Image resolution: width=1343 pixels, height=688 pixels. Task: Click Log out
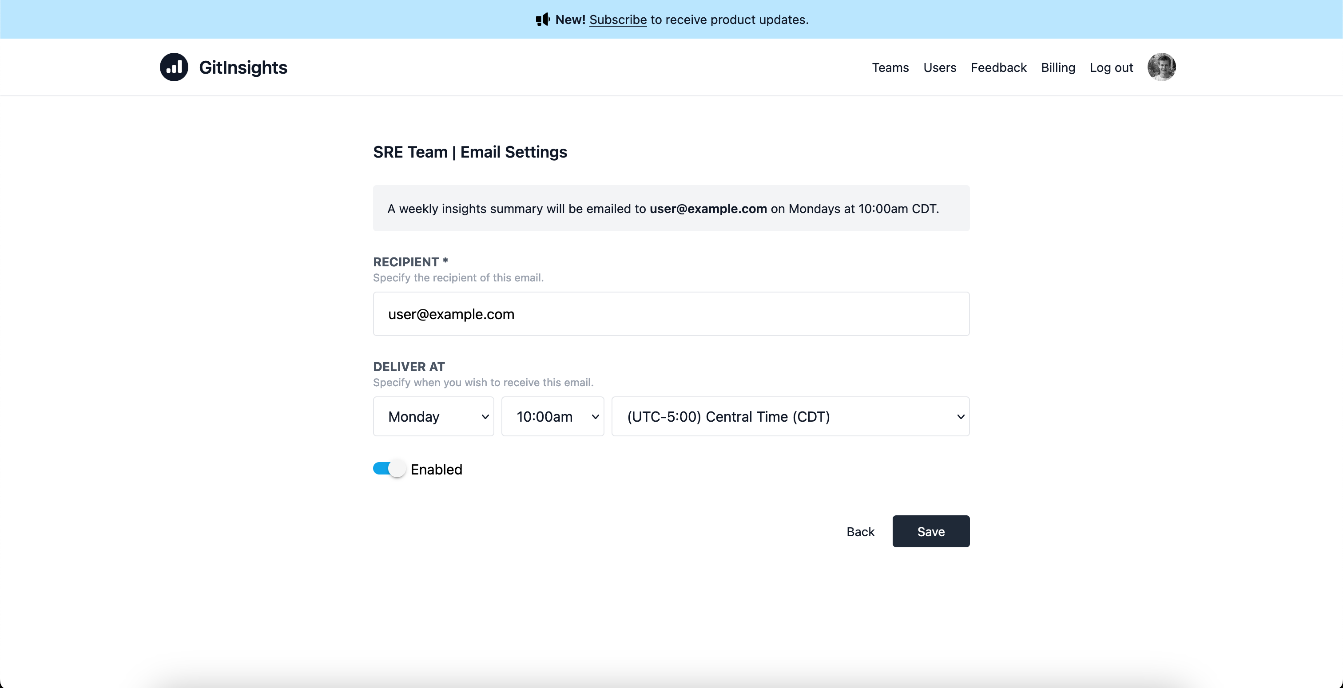point(1111,68)
